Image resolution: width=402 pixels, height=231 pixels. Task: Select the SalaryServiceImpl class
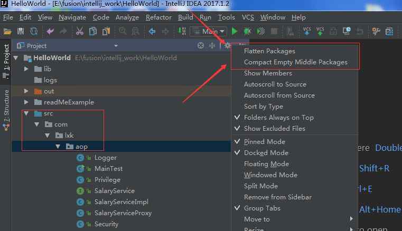point(121,202)
